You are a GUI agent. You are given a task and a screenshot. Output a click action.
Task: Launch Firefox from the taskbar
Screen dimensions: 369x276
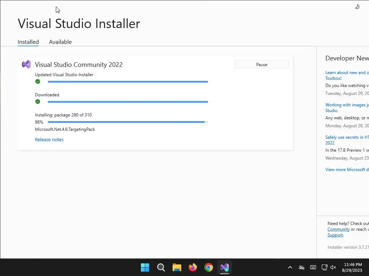pos(193,267)
